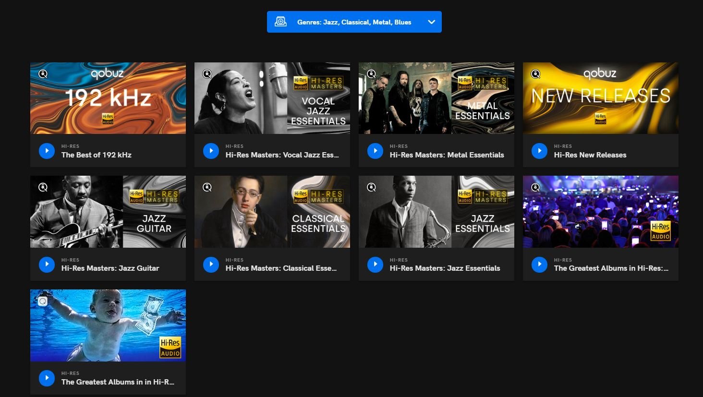
Task: Click the Qobuz logo icon on Vocal Jazz Essentials cover
Action: pyautogui.click(x=207, y=74)
